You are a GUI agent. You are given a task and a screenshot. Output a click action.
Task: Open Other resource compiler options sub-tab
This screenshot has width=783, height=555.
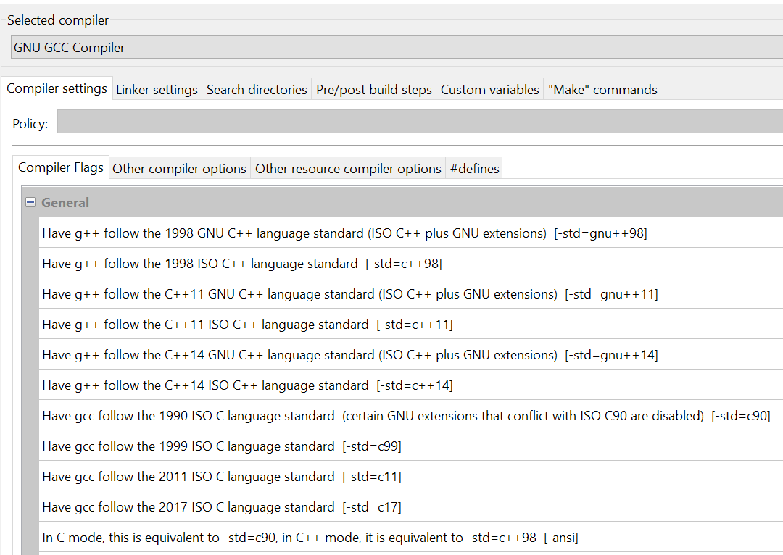[x=348, y=169]
